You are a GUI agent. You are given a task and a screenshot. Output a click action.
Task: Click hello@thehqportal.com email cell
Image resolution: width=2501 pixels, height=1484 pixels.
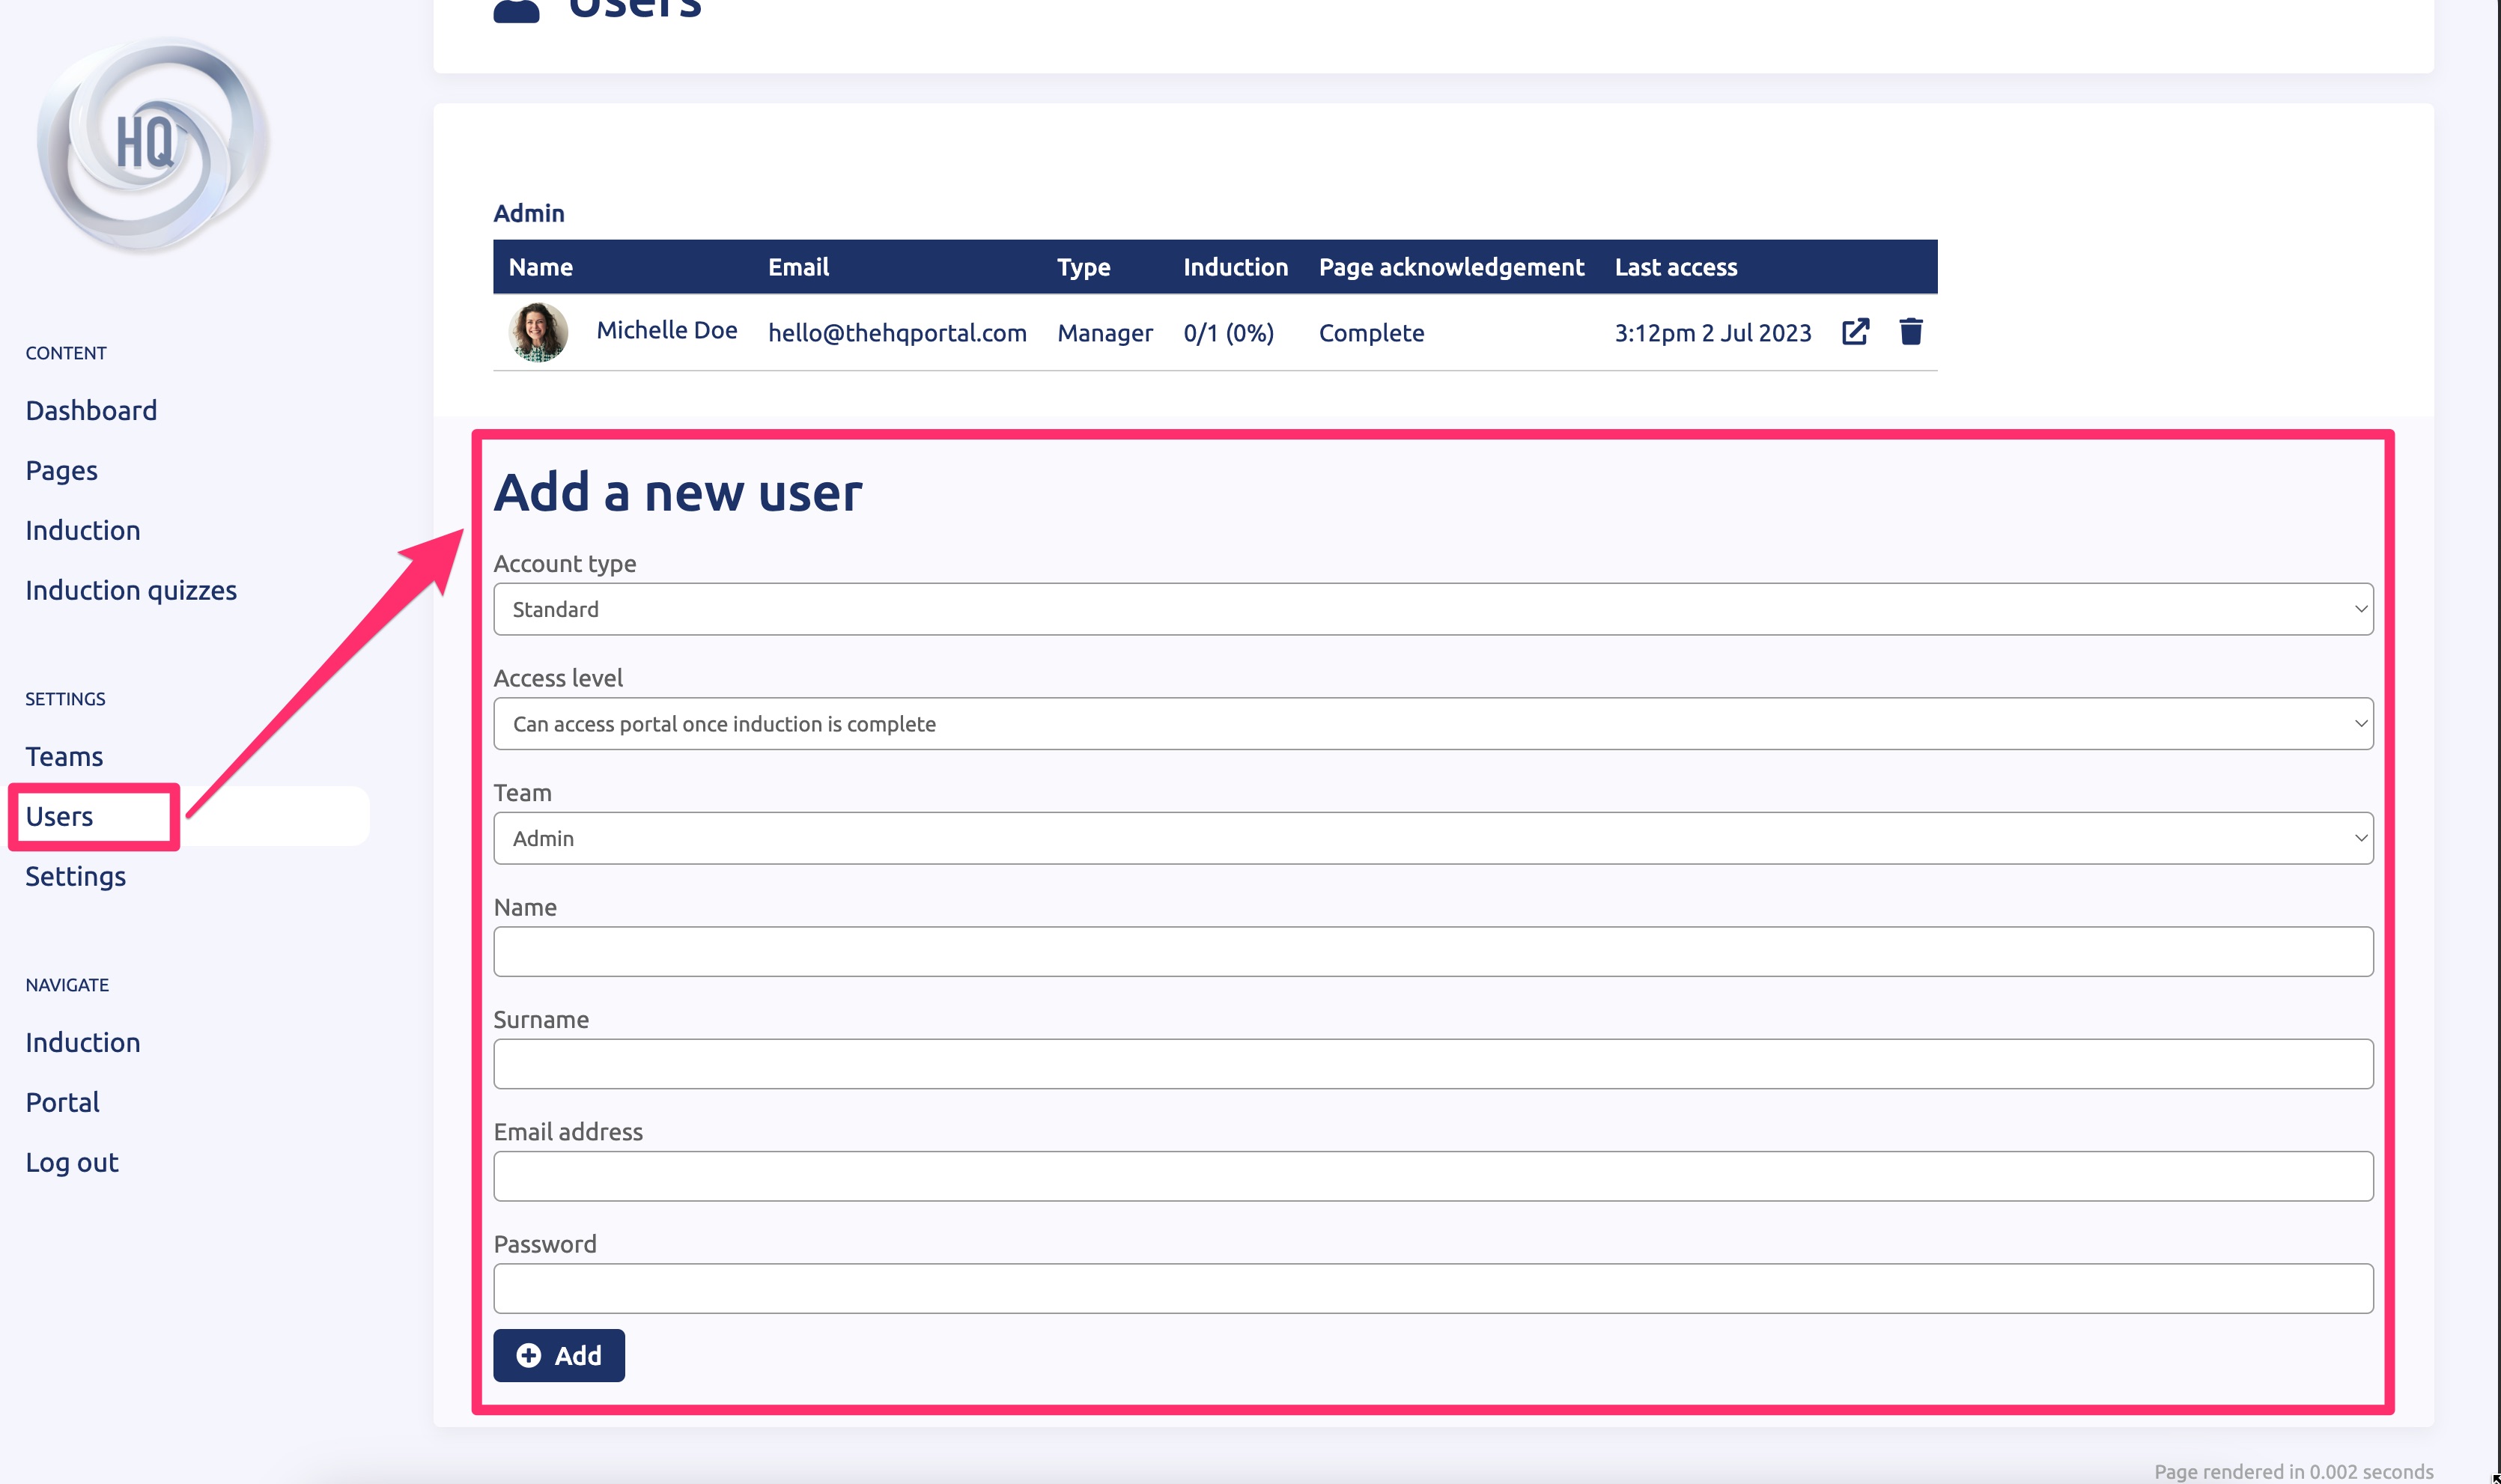tap(897, 333)
